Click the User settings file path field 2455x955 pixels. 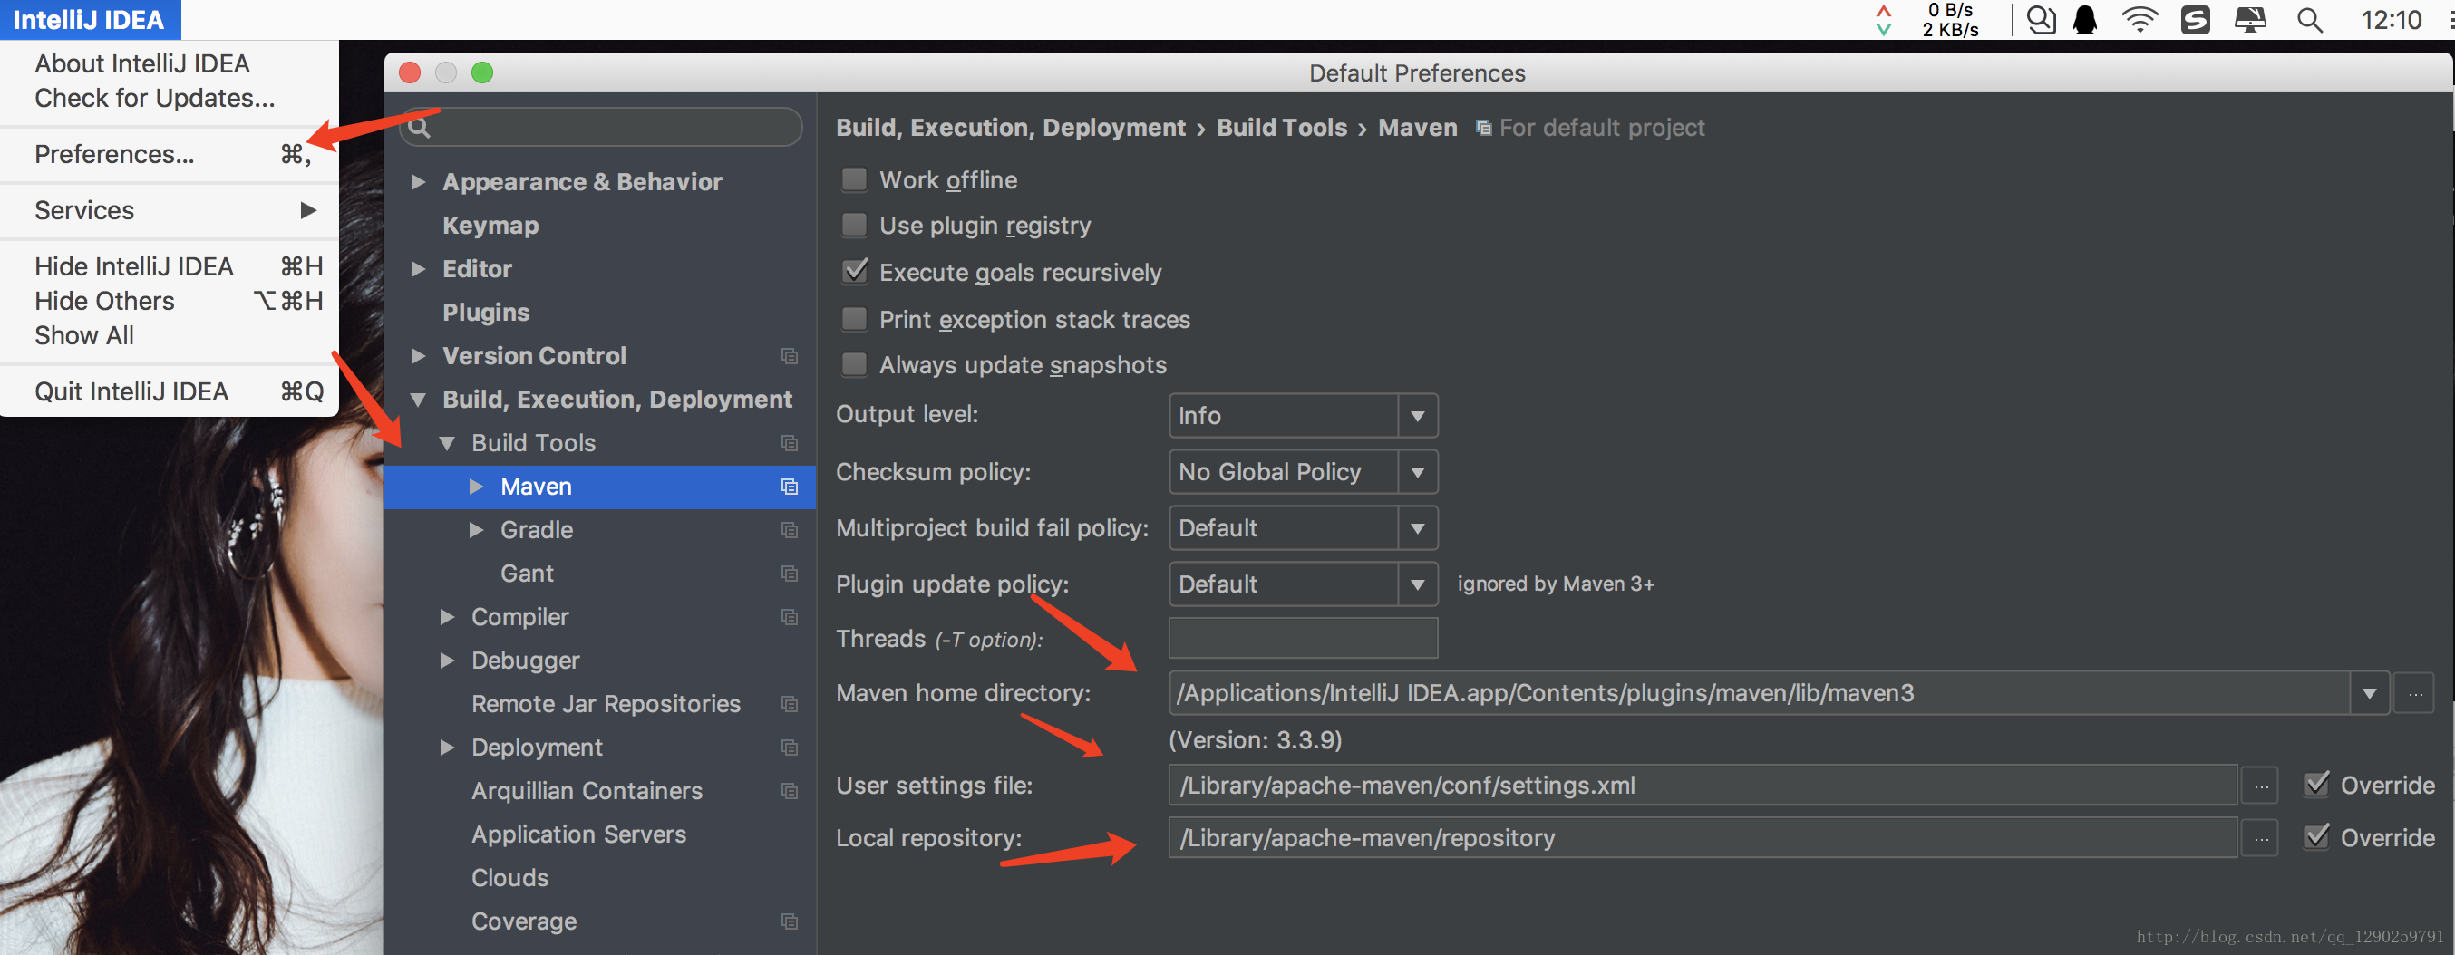tap(1703, 786)
